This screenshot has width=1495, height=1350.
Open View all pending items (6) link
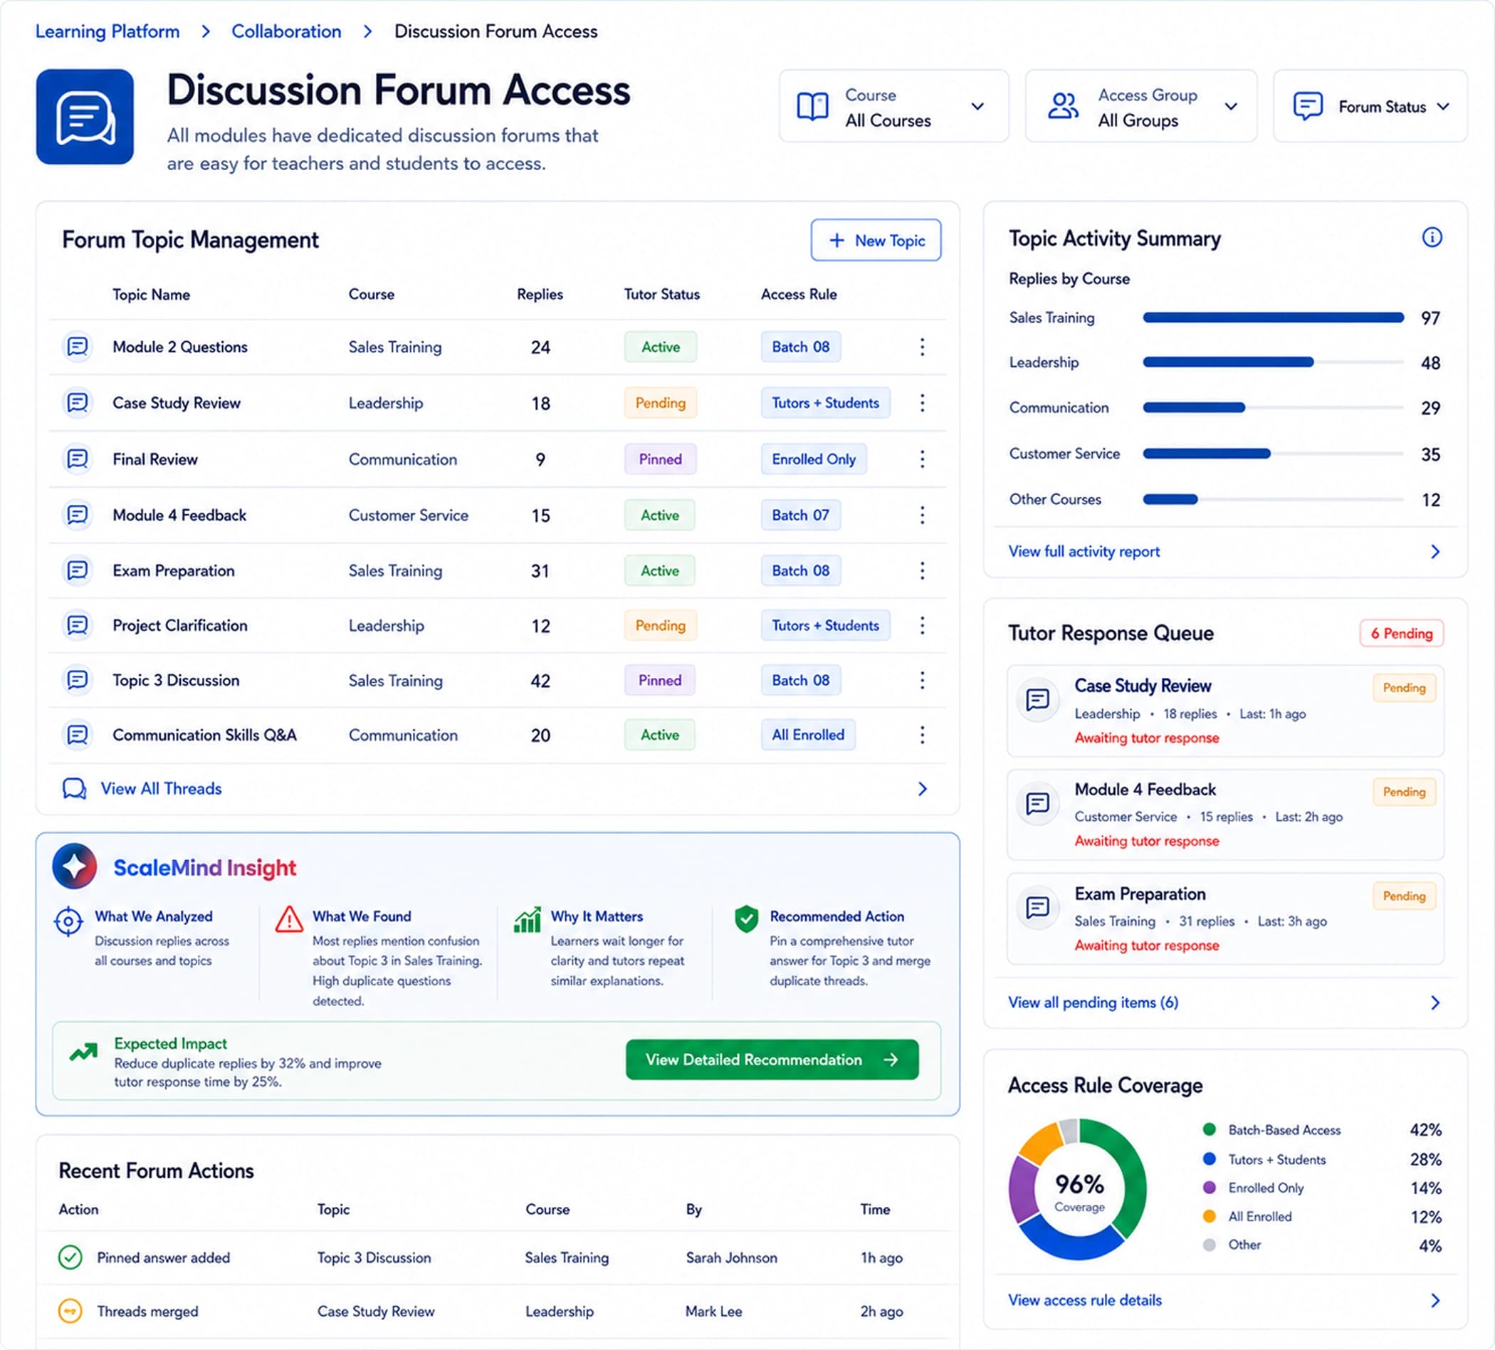pos(1093,1002)
